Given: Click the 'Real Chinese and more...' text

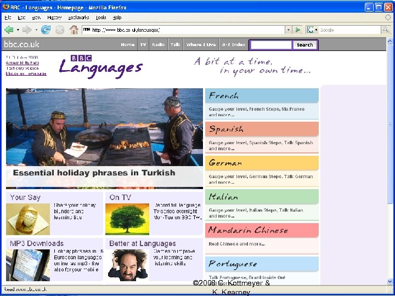Looking at the screenshot, I should coord(237,244).
